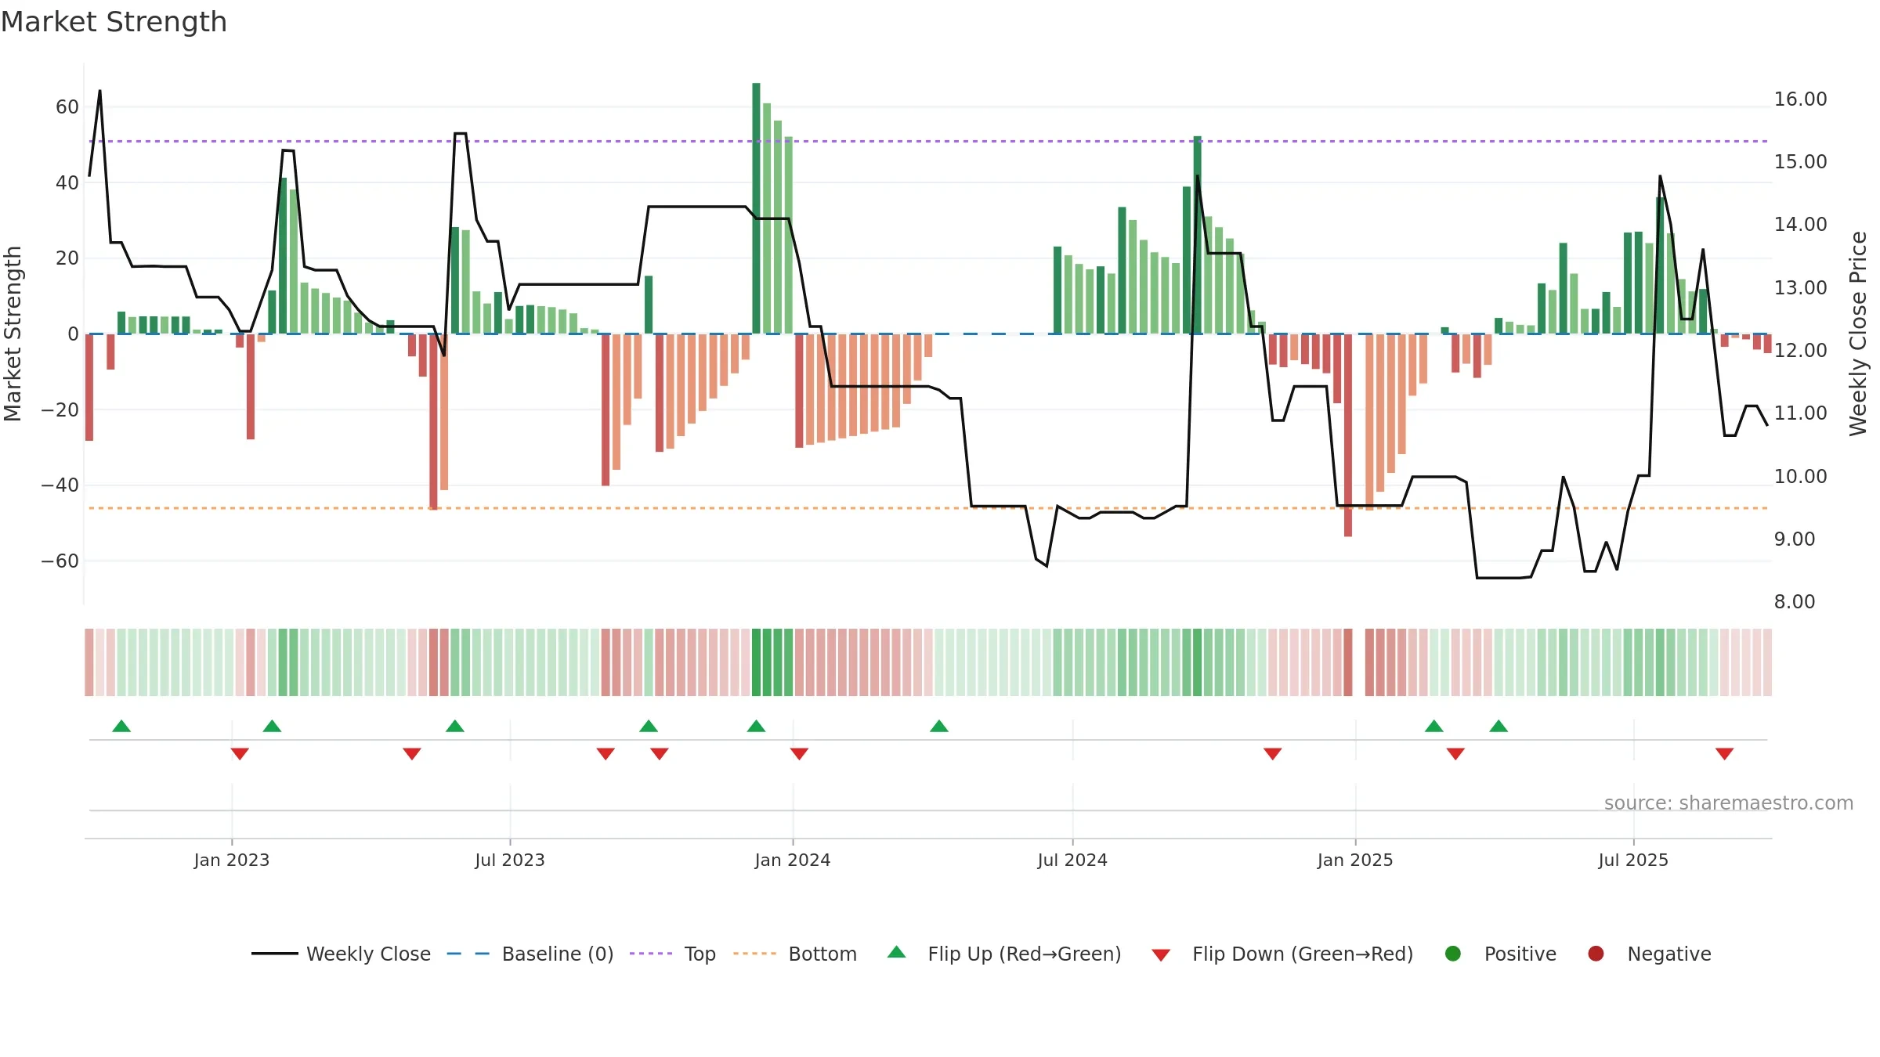Click the red Flip Down legend triangle
This screenshot has height=1057, width=1880.
1161,954
